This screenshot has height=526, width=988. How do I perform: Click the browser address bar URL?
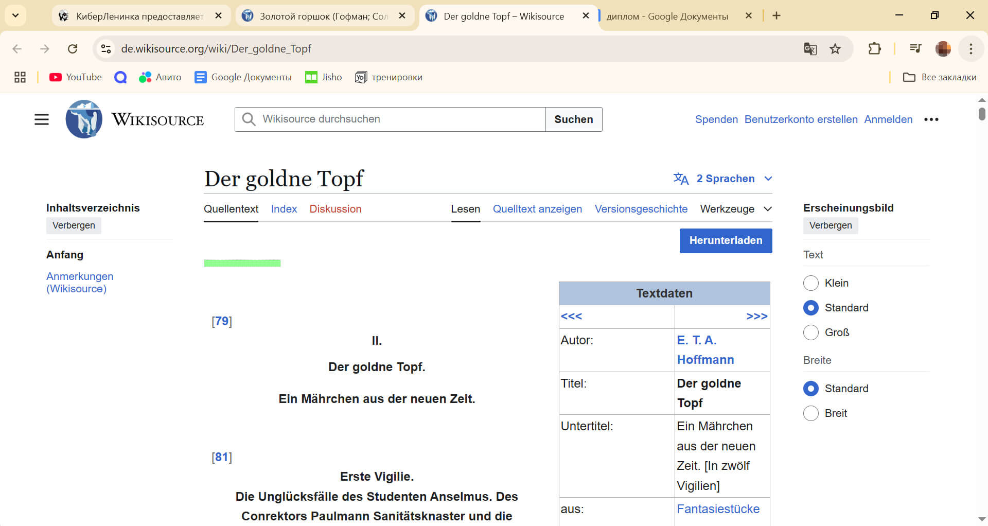[x=216, y=49]
